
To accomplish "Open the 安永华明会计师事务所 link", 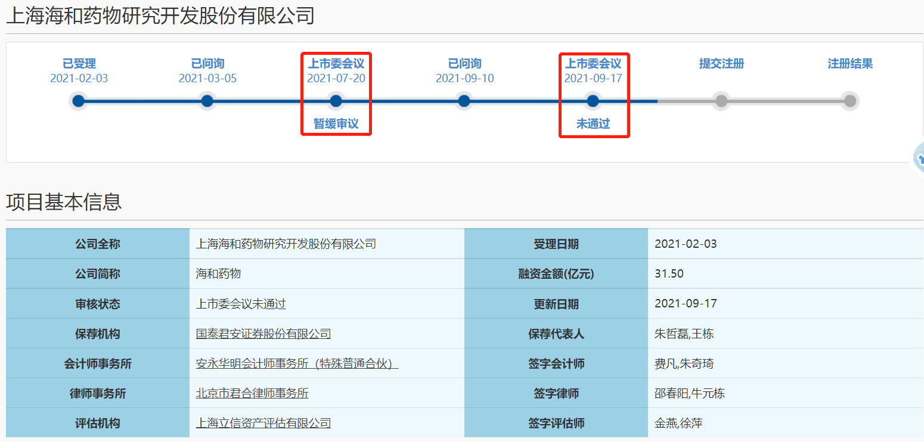I will 297,363.
